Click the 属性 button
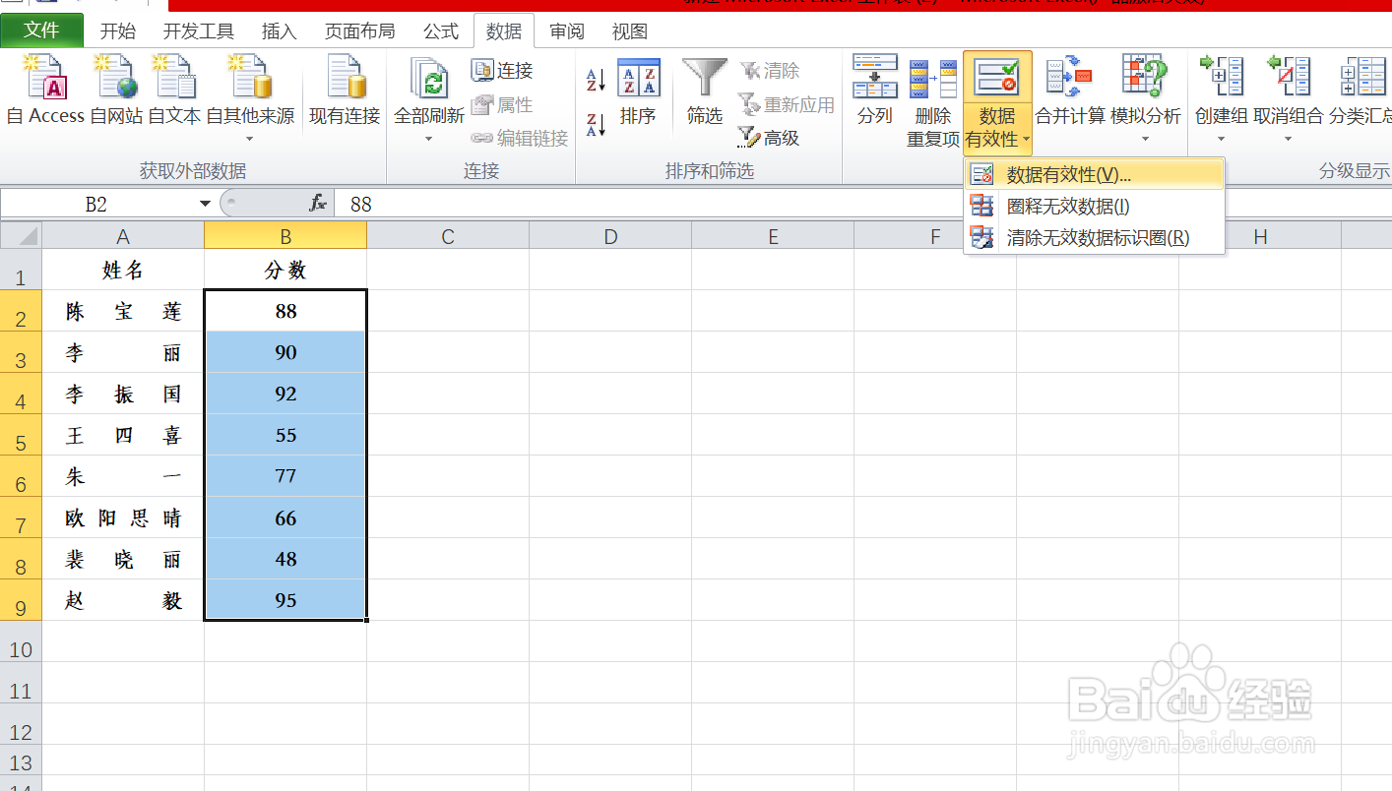This screenshot has width=1392, height=791. (502, 104)
